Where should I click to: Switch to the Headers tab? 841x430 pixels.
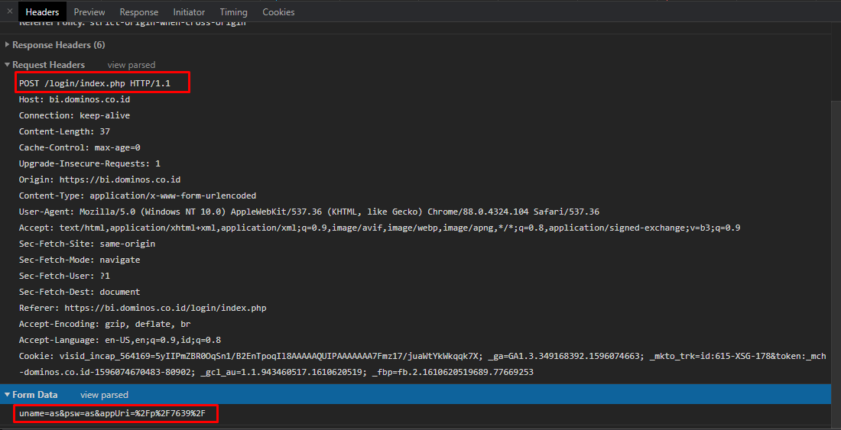pos(42,12)
